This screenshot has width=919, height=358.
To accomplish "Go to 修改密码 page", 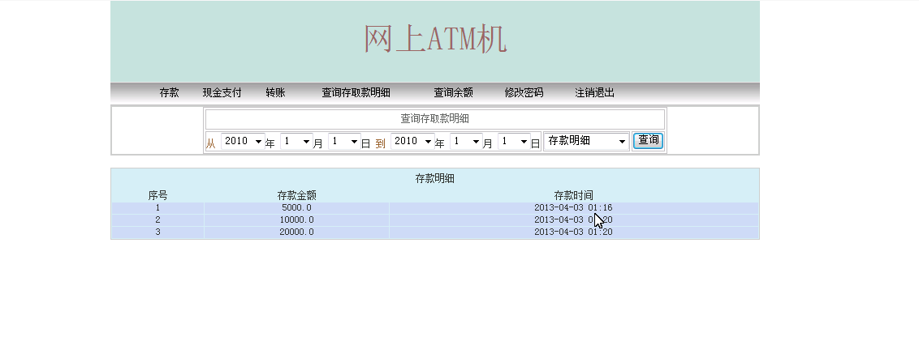I will 524,92.
